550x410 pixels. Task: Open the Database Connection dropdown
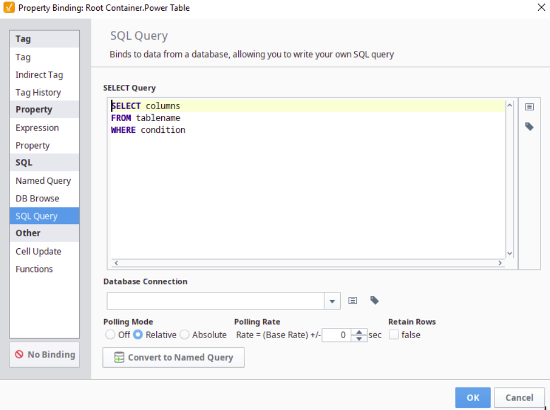332,301
